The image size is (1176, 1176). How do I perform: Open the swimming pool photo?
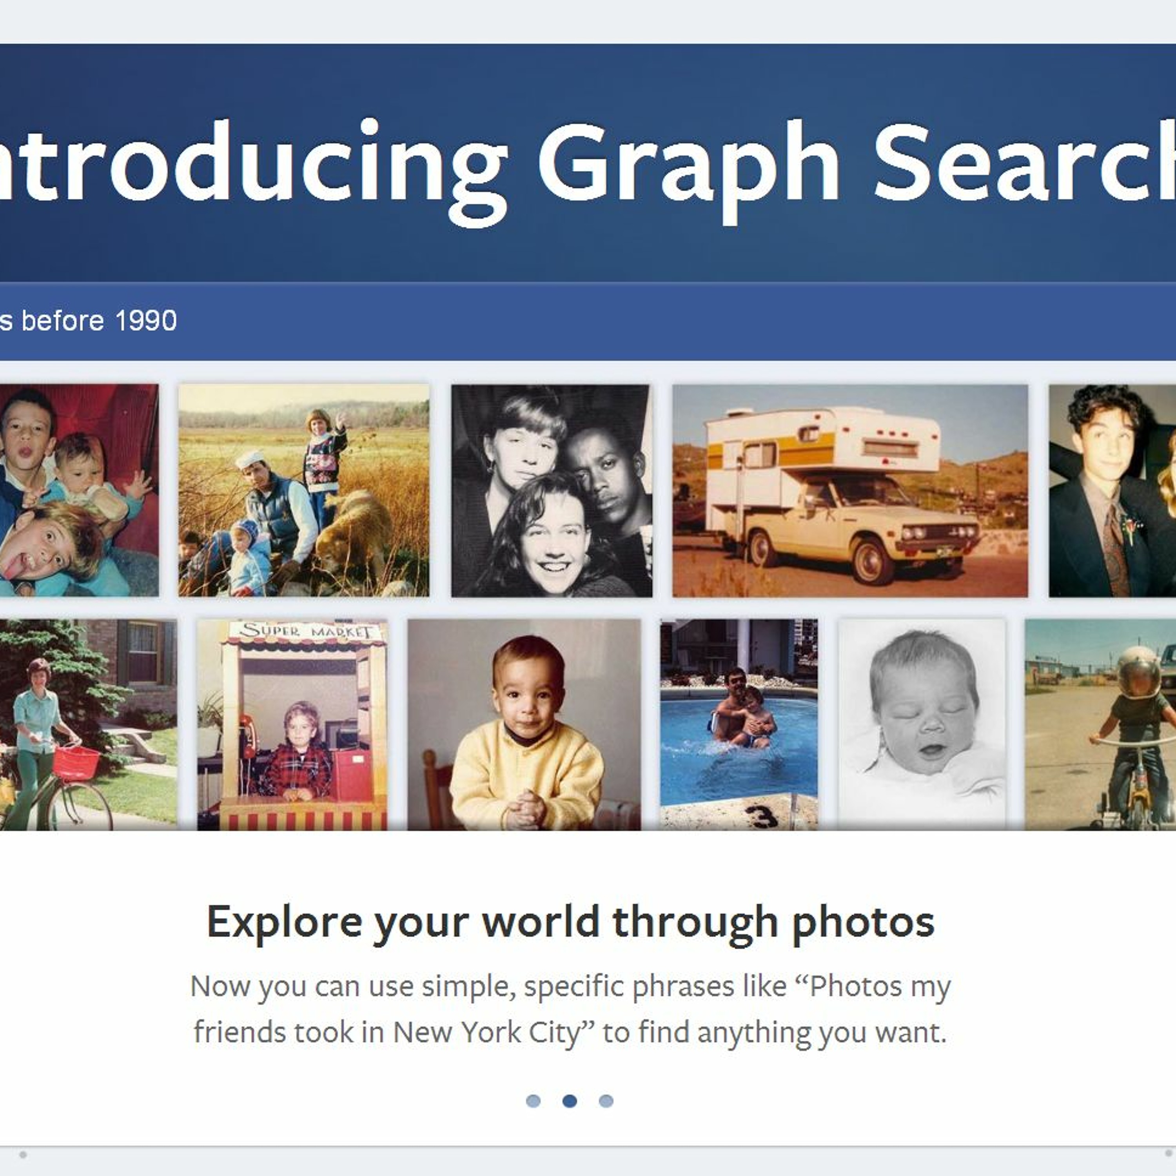point(739,724)
